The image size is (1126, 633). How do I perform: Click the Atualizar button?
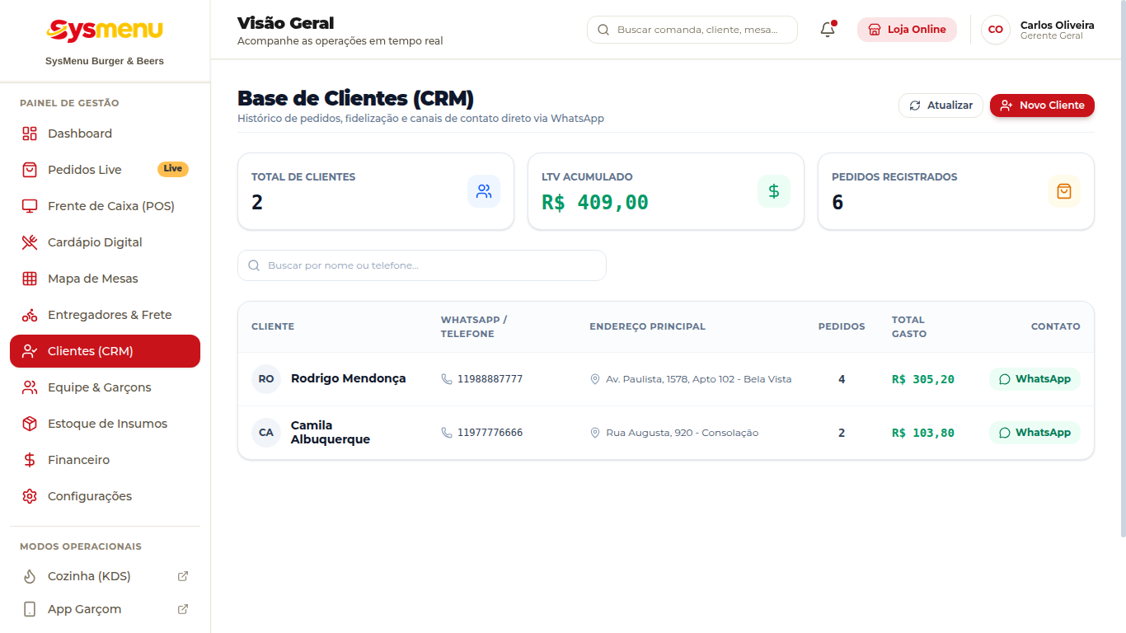(941, 105)
